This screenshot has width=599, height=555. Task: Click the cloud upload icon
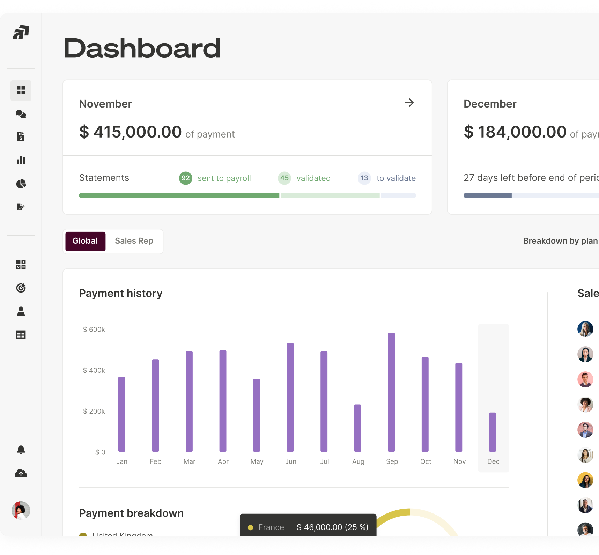(x=21, y=473)
